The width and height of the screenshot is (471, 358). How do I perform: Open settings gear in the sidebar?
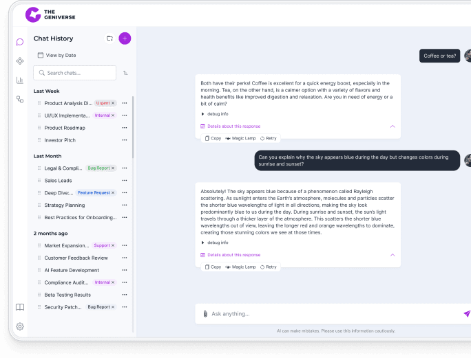[x=20, y=326]
